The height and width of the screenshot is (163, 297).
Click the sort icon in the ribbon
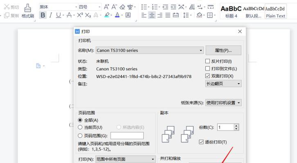(x=192, y=7)
